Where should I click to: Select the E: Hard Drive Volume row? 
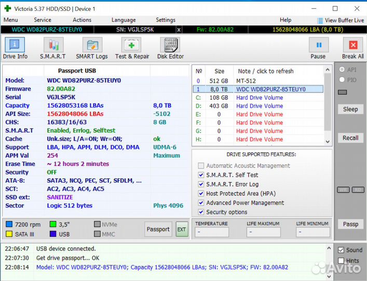pos(258,114)
